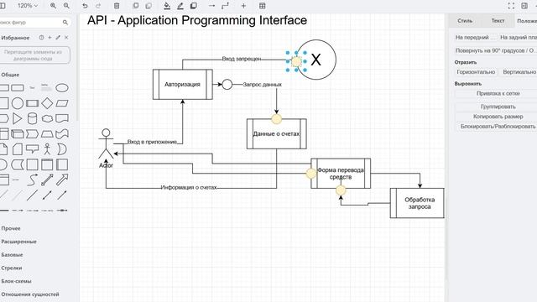The width and height of the screenshot is (537, 302).
Task: Select the Авторизация process box
Action: (183, 84)
